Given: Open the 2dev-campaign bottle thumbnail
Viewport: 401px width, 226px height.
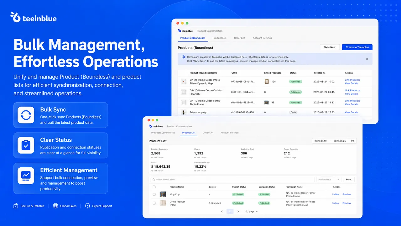Looking at the screenshot, I should click(x=184, y=112).
